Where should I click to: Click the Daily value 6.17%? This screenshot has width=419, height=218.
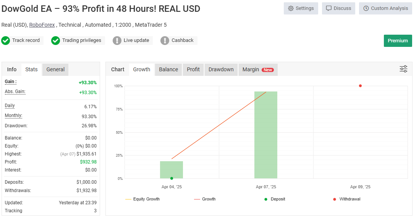pos(91,107)
